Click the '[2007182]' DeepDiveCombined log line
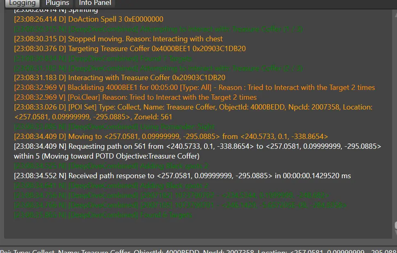Screen dimensions: 397x253 (171, 195)
